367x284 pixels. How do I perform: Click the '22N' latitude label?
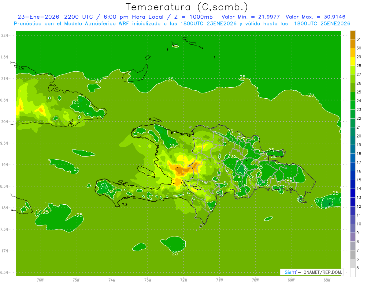pos(5,36)
